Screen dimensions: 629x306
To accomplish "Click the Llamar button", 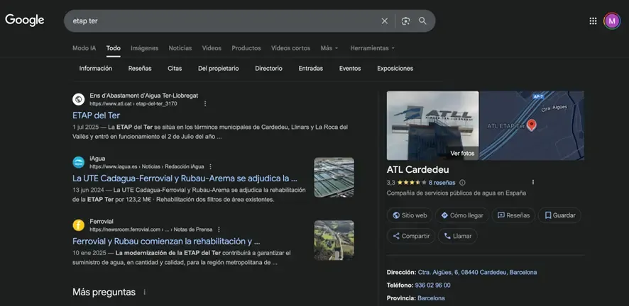I will coord(457,236).
